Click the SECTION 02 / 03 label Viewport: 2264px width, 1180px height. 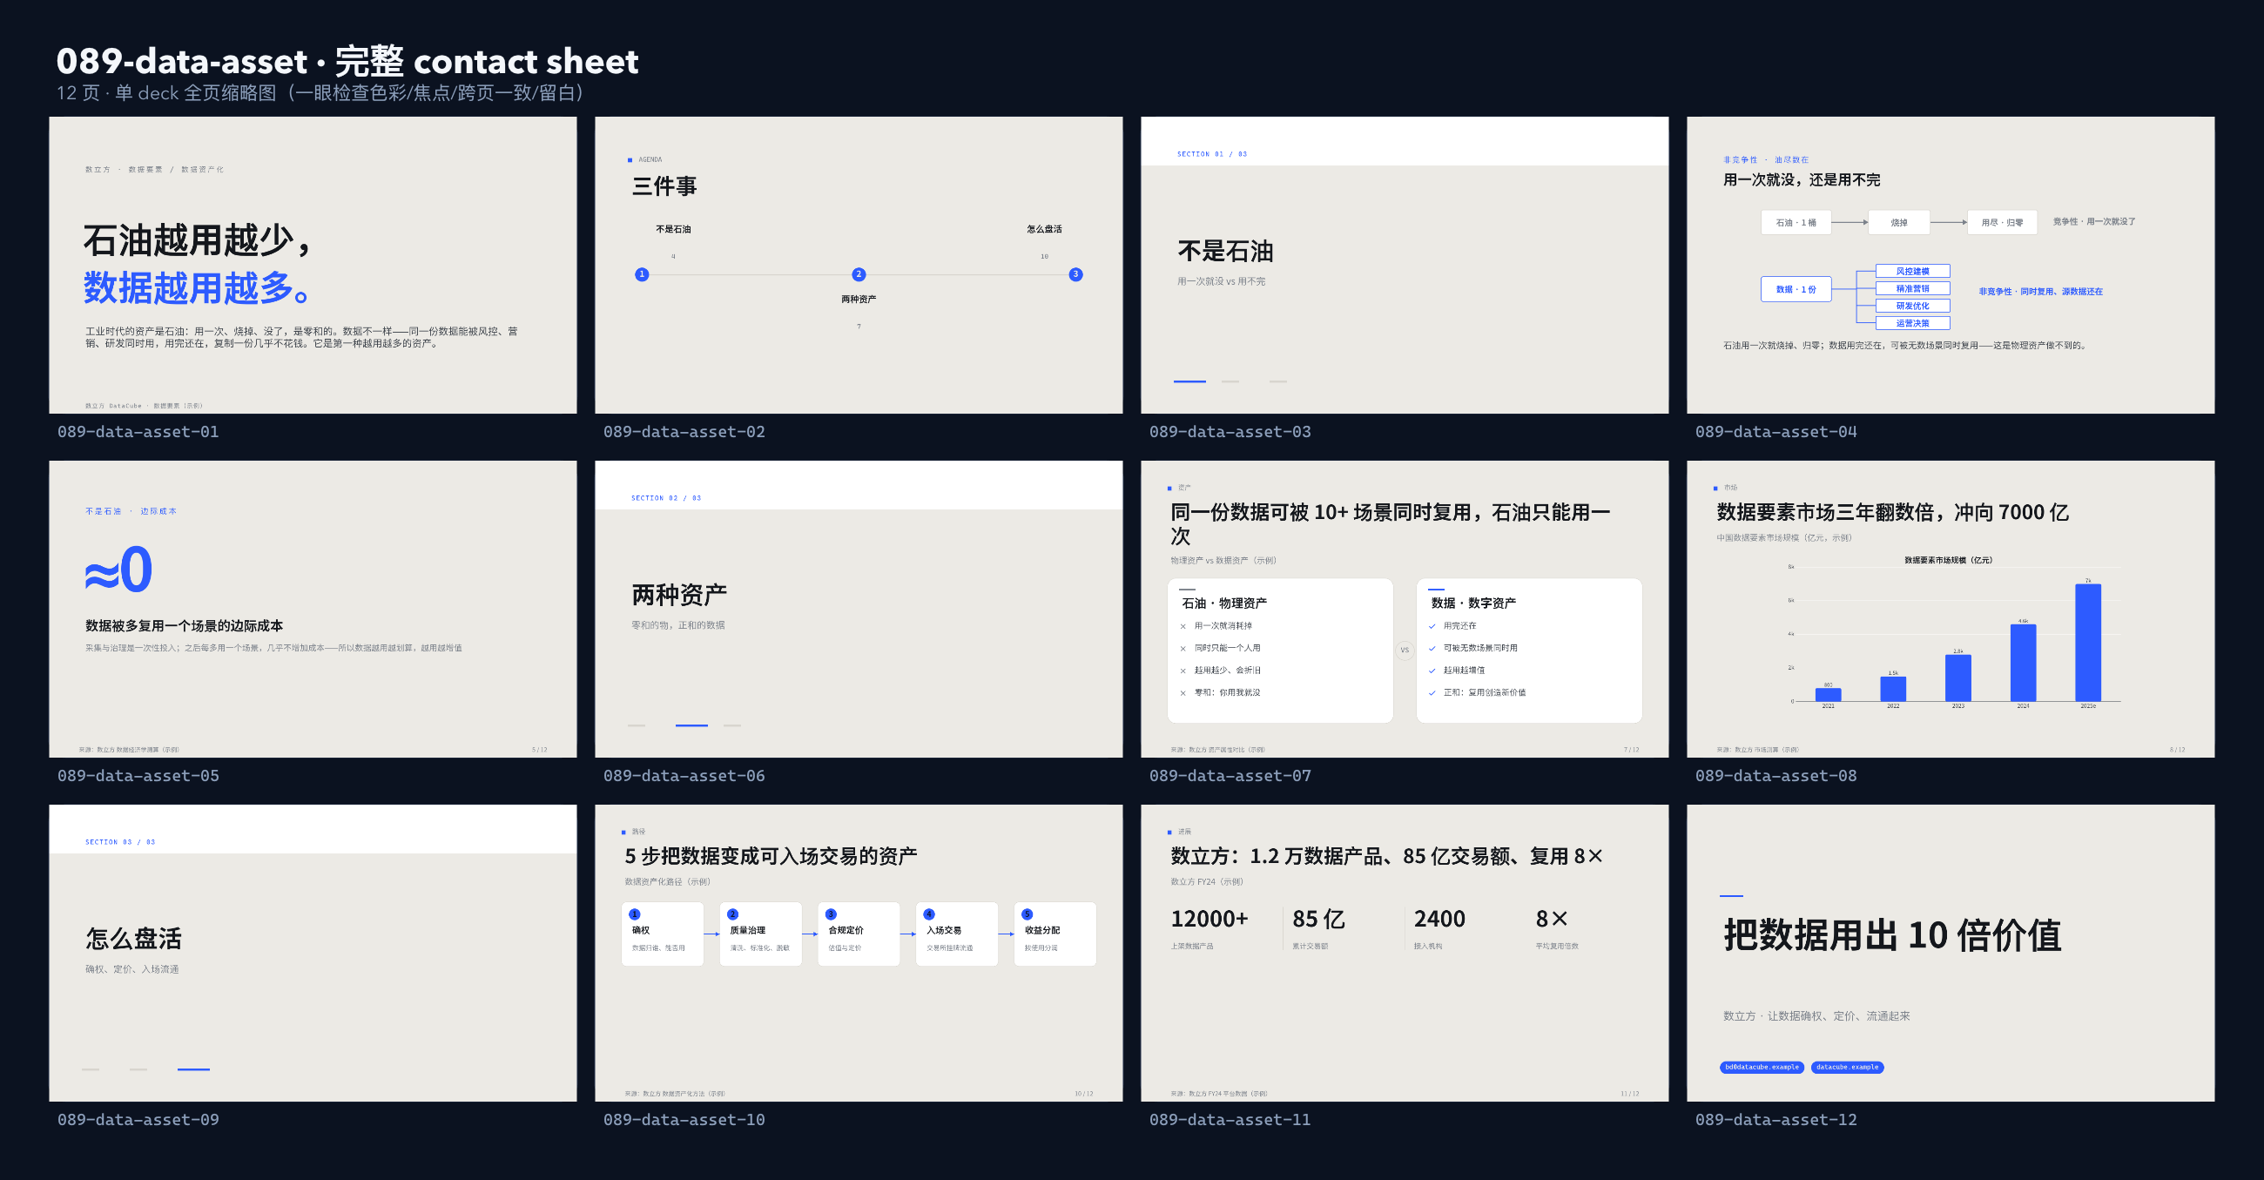point(666,497)
